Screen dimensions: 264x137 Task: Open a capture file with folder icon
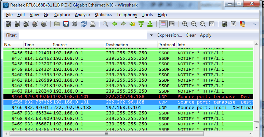(57, 24)
